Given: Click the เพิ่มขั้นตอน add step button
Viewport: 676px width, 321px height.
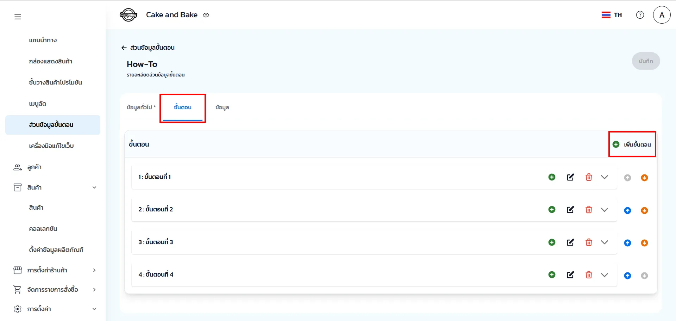Looking at the screenshot, I should 632,144.
